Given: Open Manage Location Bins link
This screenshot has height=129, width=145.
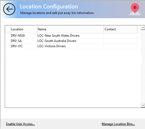Looking at the screenshot, I should pos(118,124).
